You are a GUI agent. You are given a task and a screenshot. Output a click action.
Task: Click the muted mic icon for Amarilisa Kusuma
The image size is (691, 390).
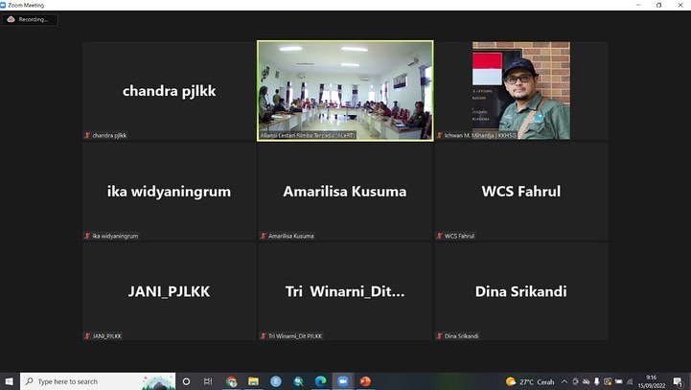coord(264,236)
